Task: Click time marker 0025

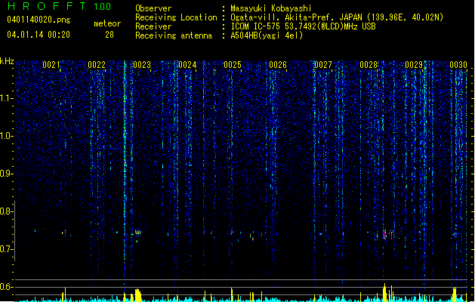Action: pos(233,65)
